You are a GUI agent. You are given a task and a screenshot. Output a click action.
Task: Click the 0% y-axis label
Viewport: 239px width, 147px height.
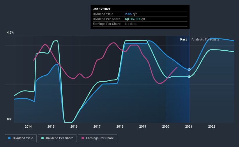pos(9,120)
